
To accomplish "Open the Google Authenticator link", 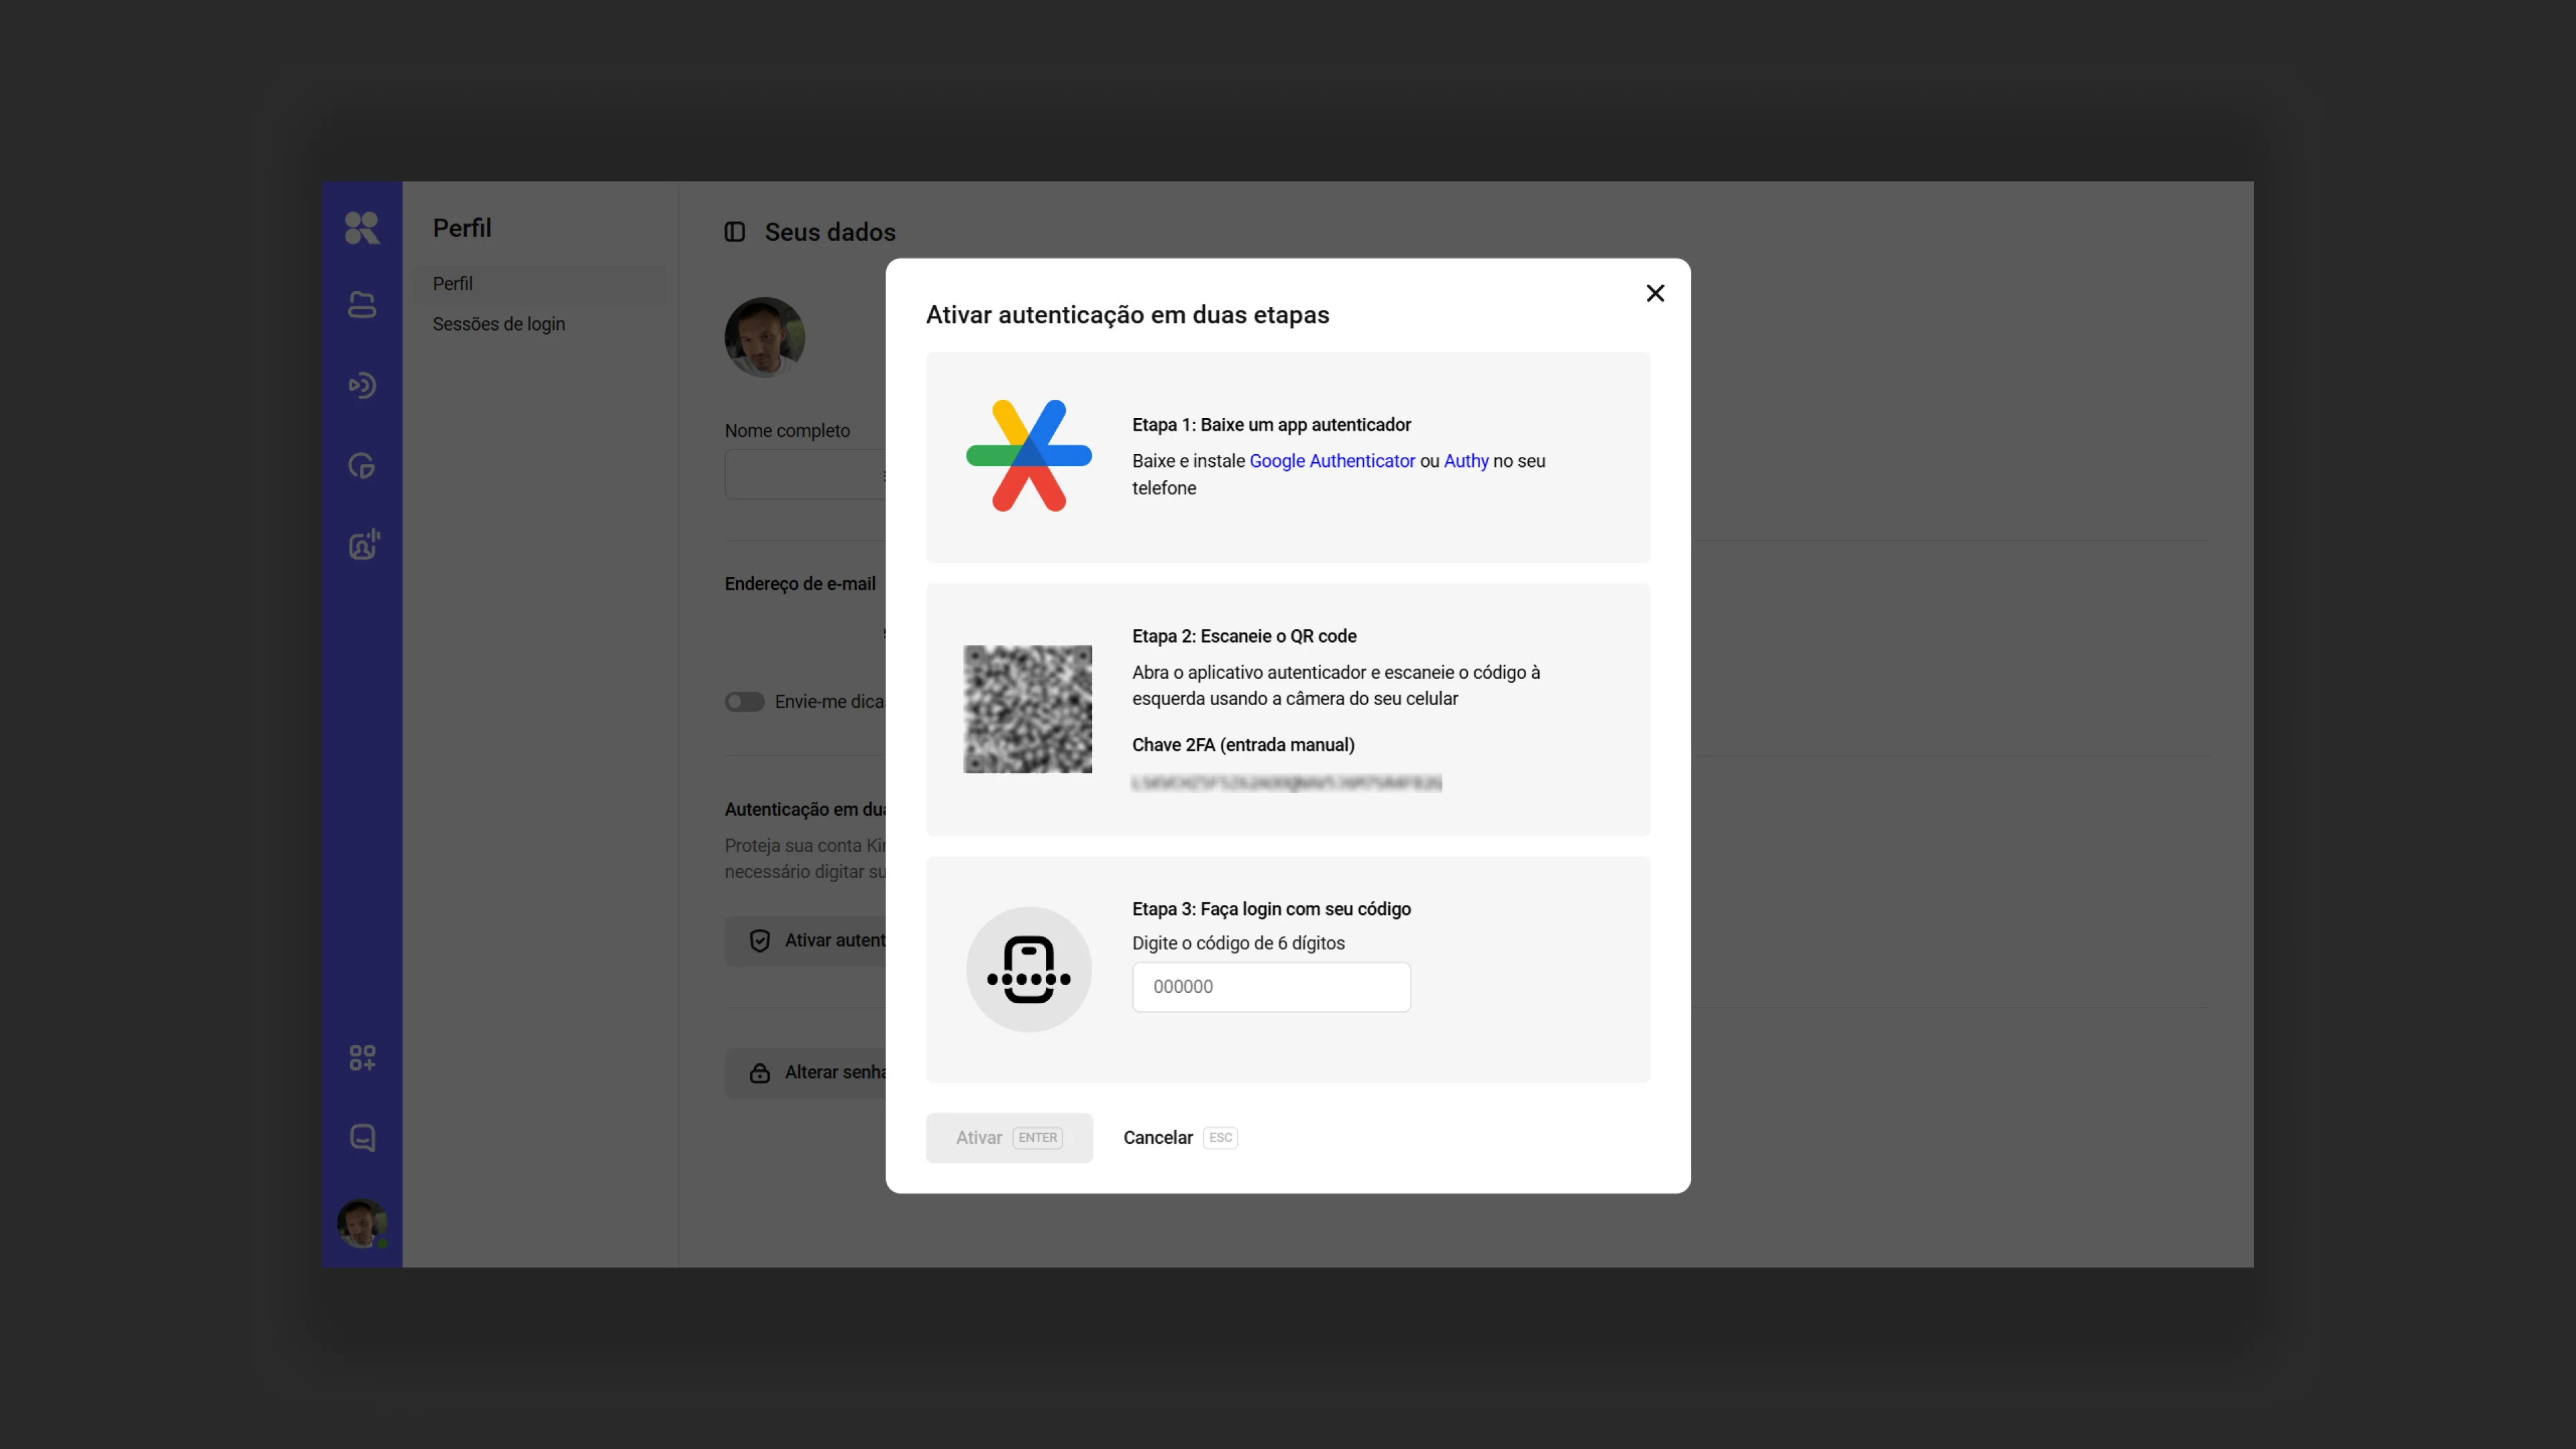I will tap(1332, 461).
